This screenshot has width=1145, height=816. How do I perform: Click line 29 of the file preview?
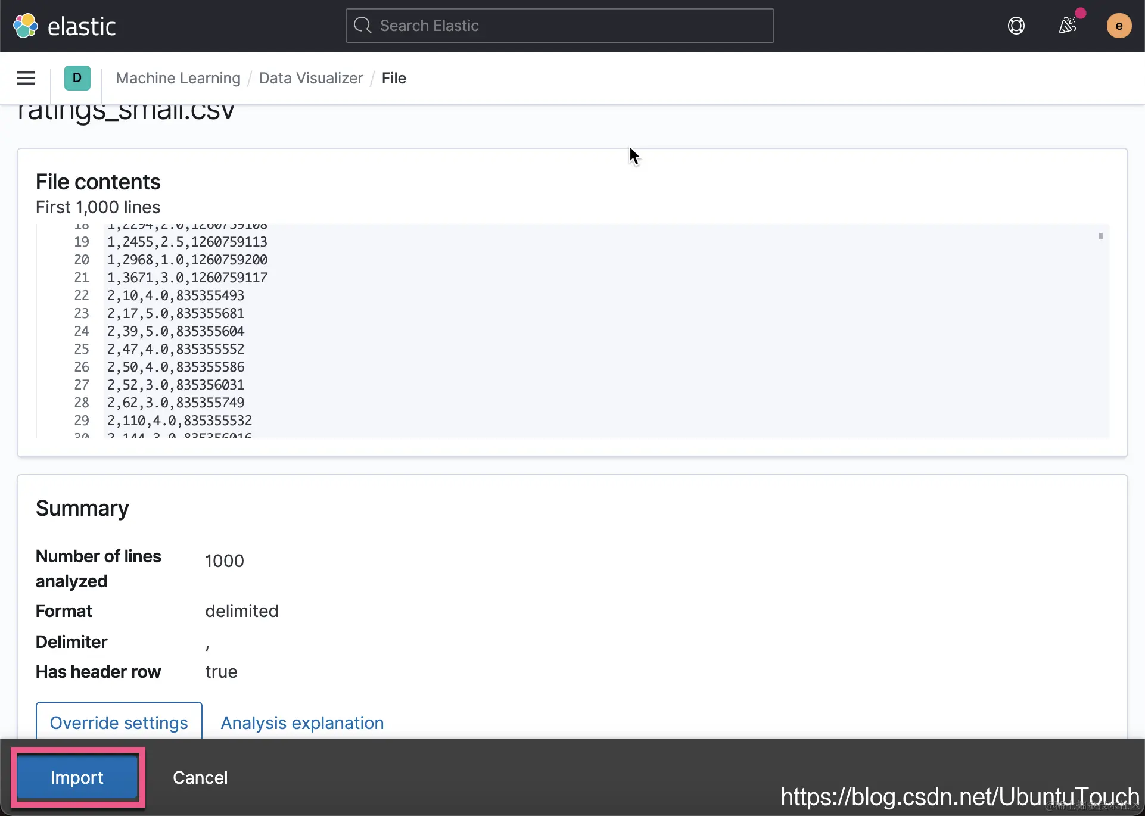point(179,421)
